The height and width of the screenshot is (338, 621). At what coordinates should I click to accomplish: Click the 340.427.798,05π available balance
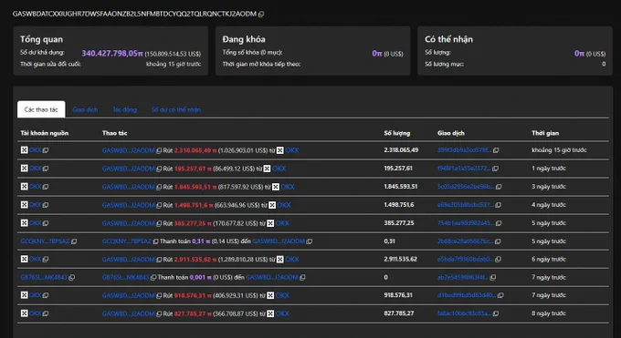click(x=112, y=54)
